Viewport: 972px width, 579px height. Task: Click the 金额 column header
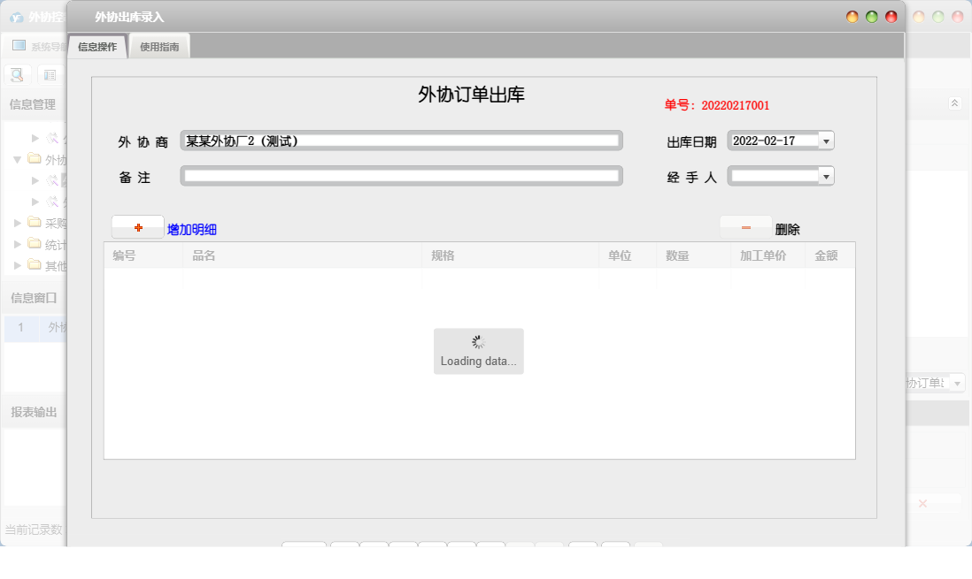pos(830,255)
